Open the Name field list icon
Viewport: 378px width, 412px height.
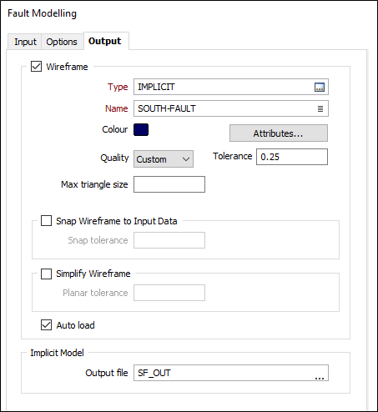tap(320, 108)
